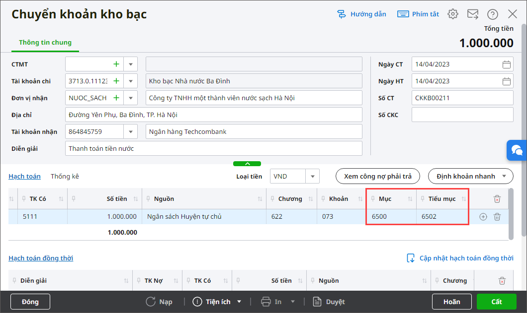Screen dimensions: 527x313
Task: Open the Phím tắt shortcuts link
Action: point(418,14)
